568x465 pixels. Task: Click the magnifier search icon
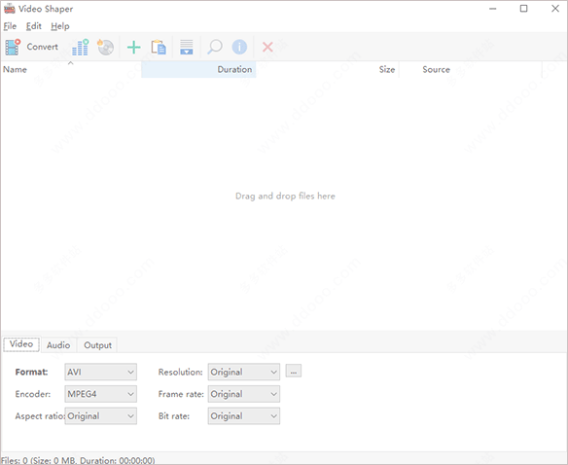(x=214, y=47)
